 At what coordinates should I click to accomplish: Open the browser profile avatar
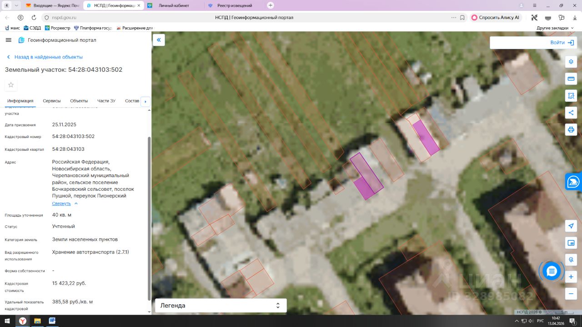click(521, 5)
